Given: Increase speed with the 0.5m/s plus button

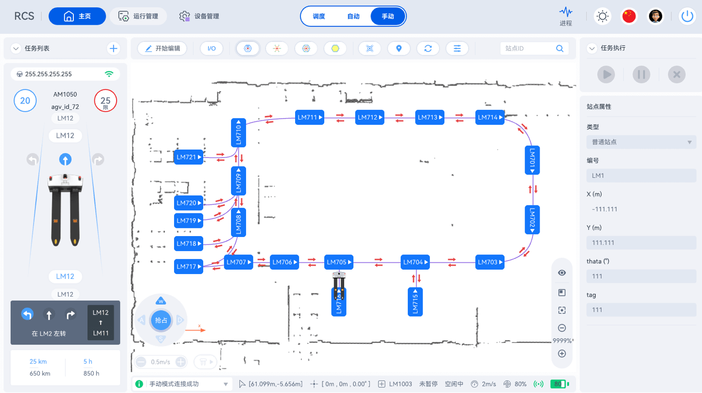Looking at the screenshot, I should point(180,362).
